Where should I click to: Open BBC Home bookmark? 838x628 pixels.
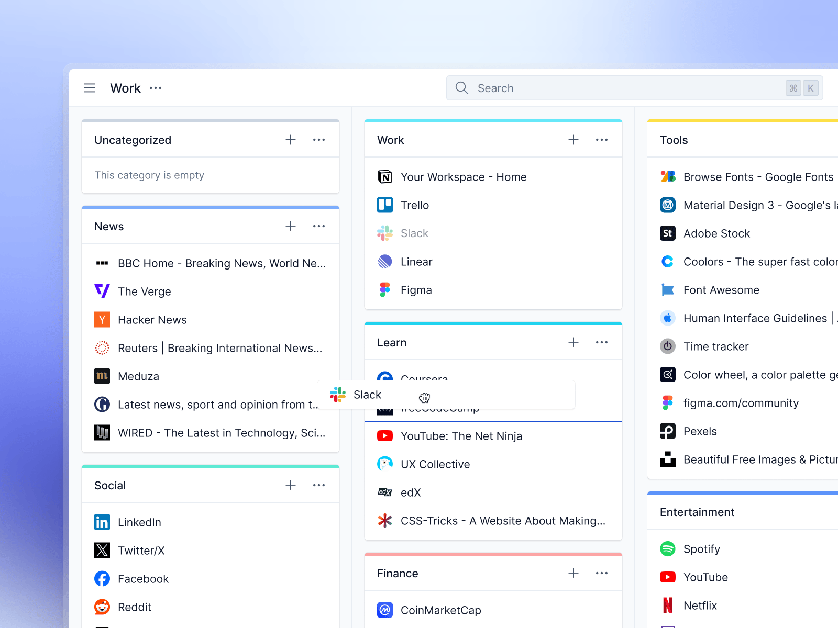[x=211, y=263]
